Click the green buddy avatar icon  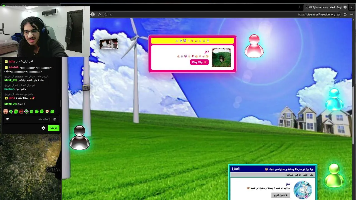point(334,176)
